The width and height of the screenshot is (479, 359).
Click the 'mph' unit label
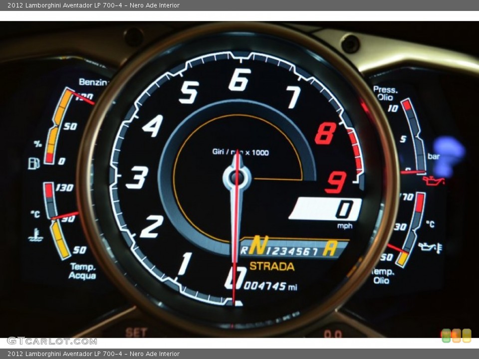click(345, 226)
